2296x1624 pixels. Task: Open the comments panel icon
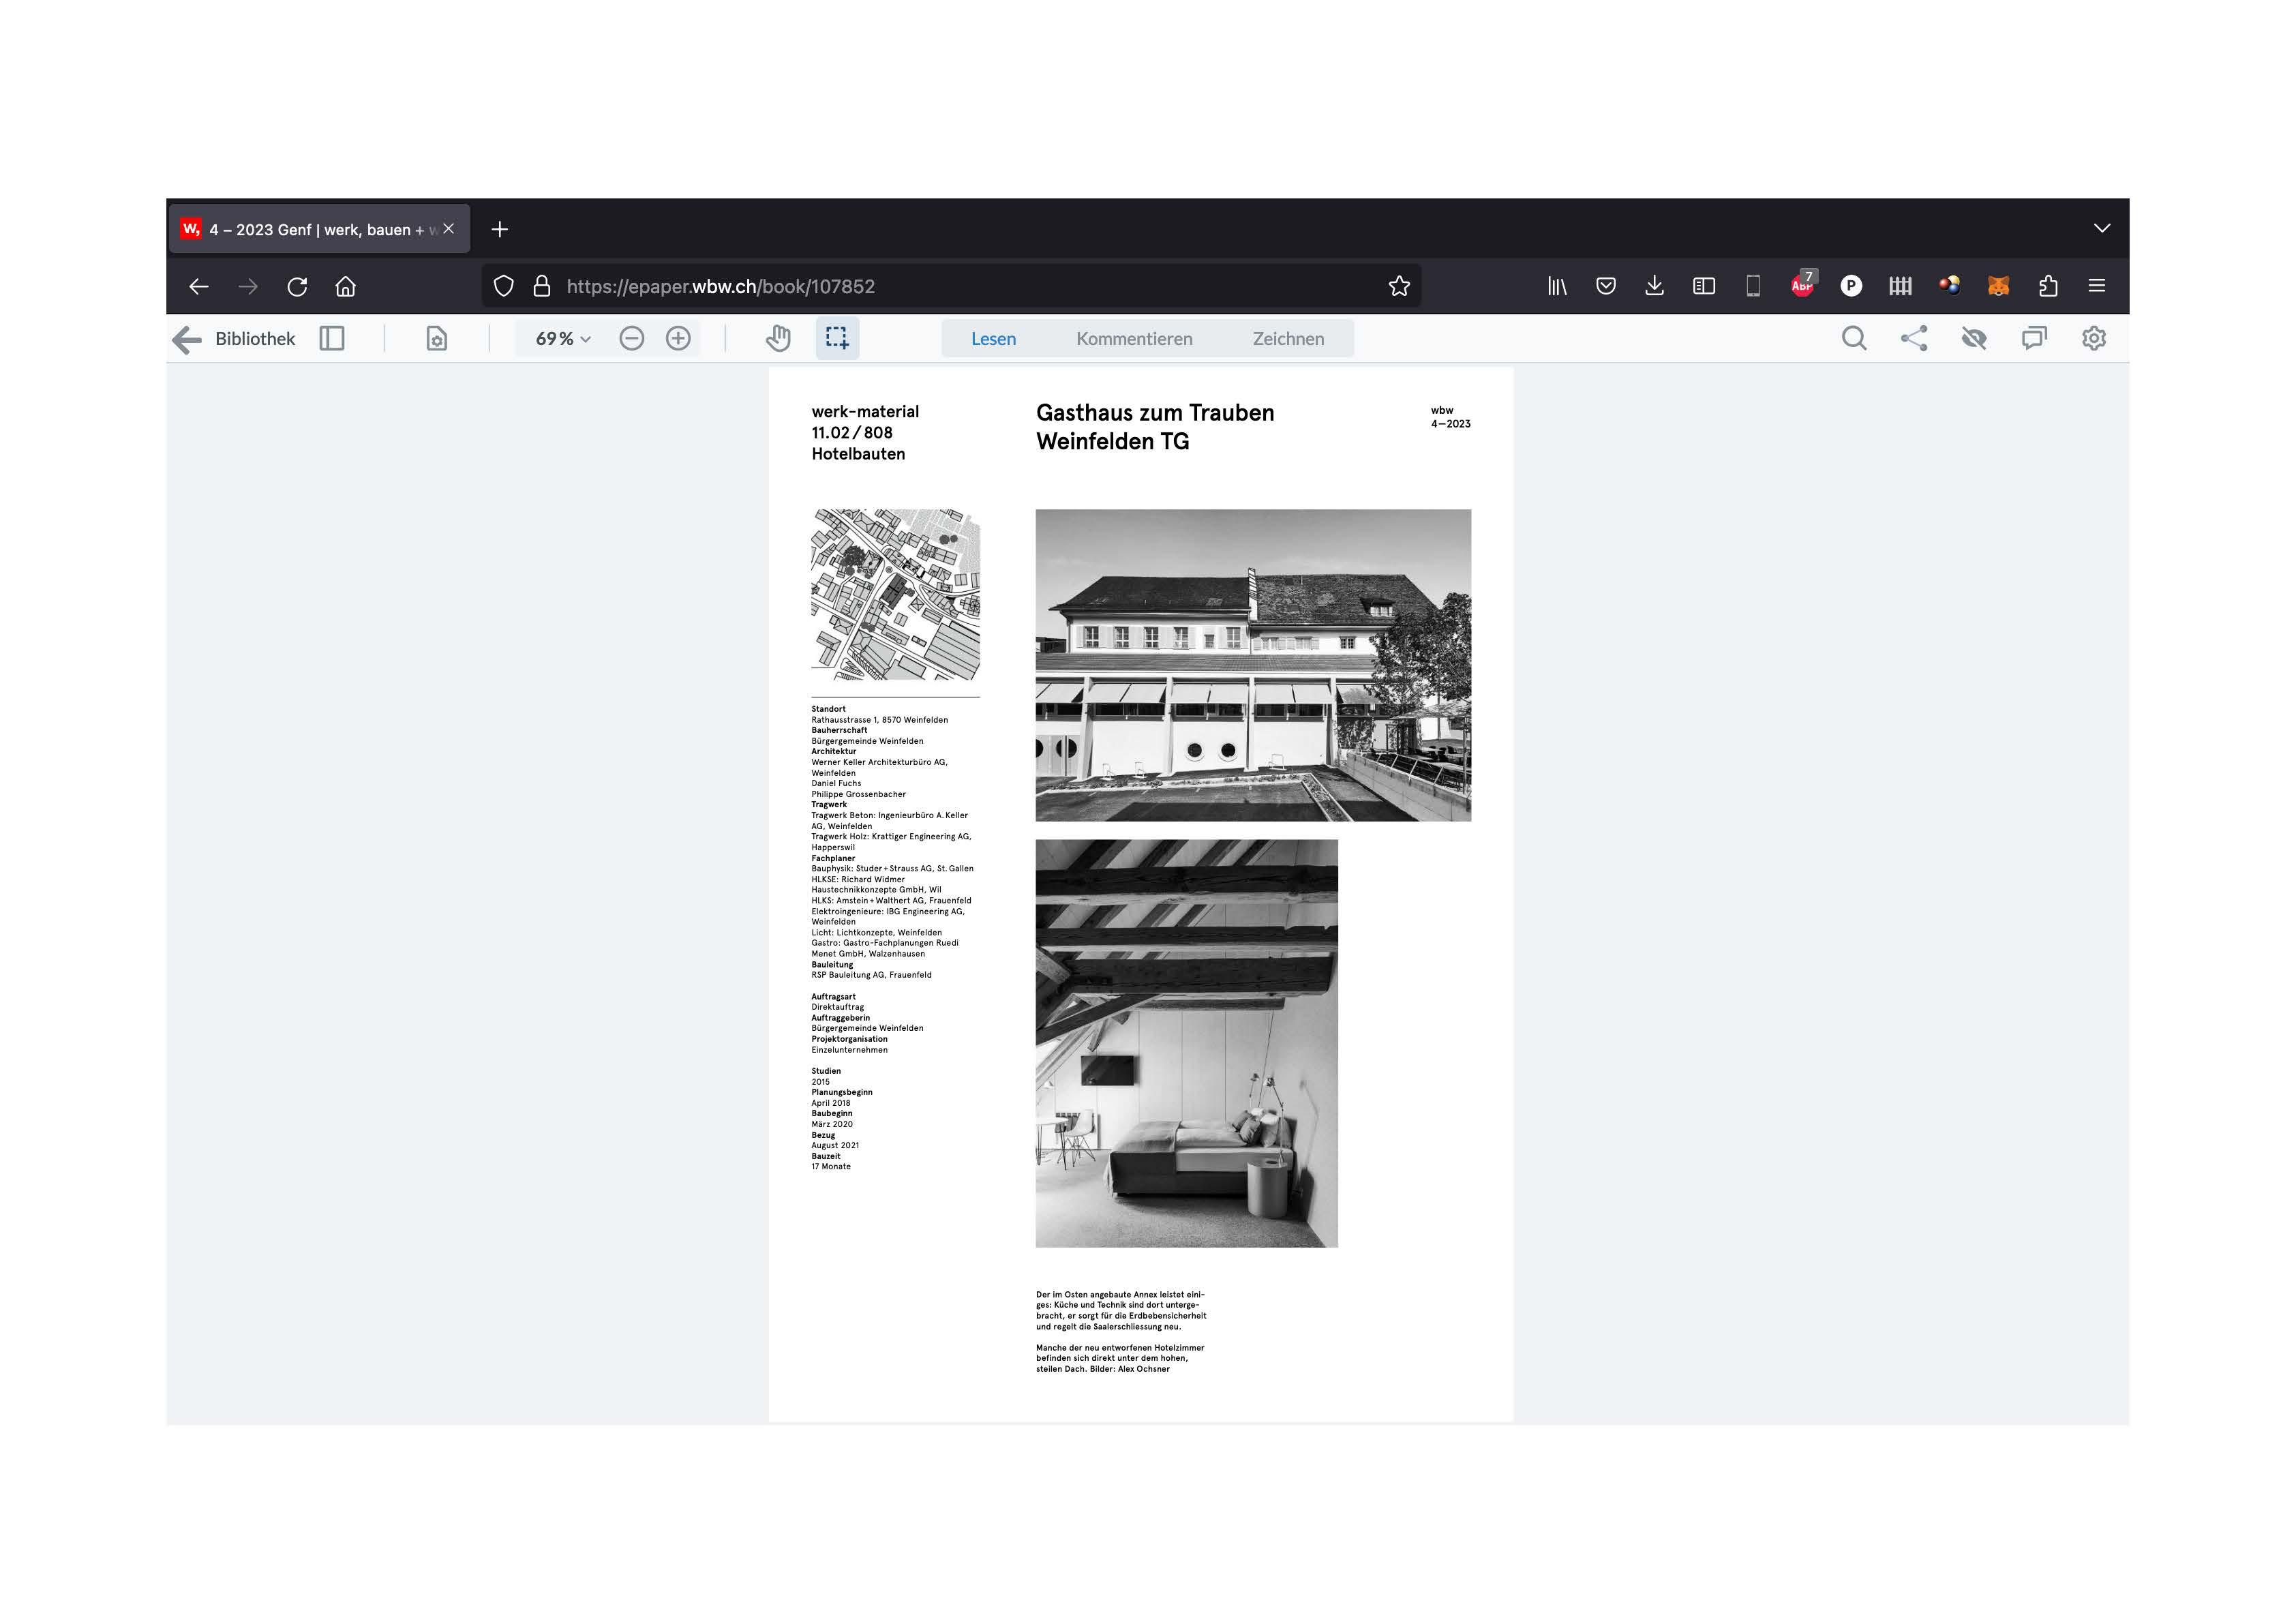(2034, 339)
